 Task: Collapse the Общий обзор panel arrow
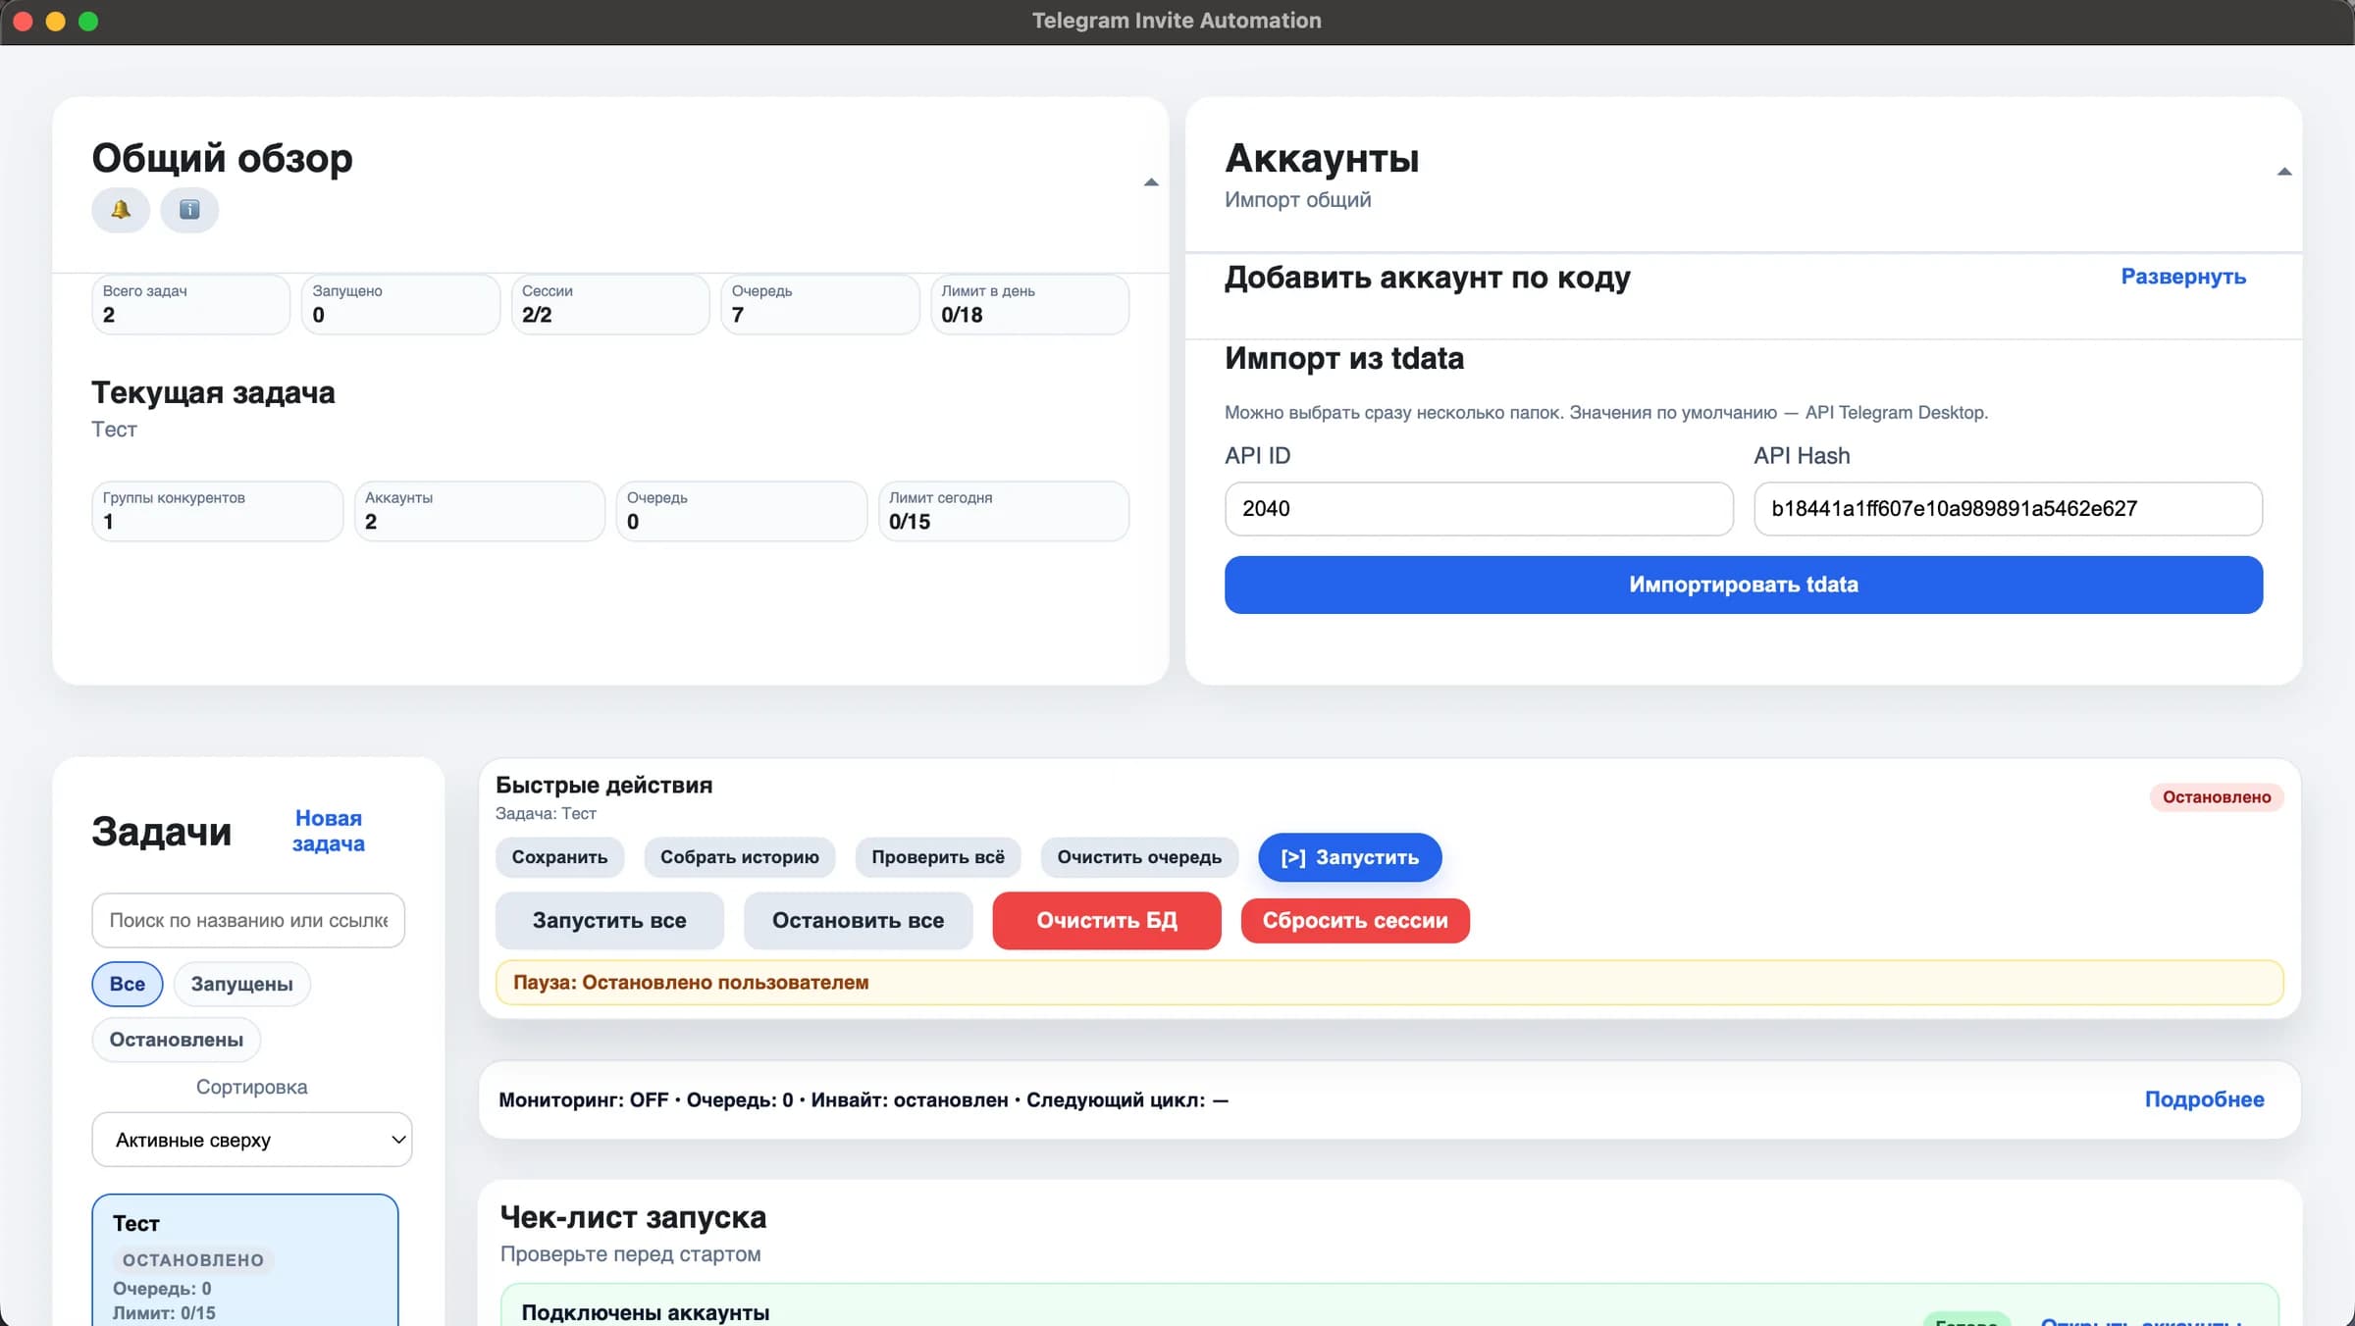1151,182
